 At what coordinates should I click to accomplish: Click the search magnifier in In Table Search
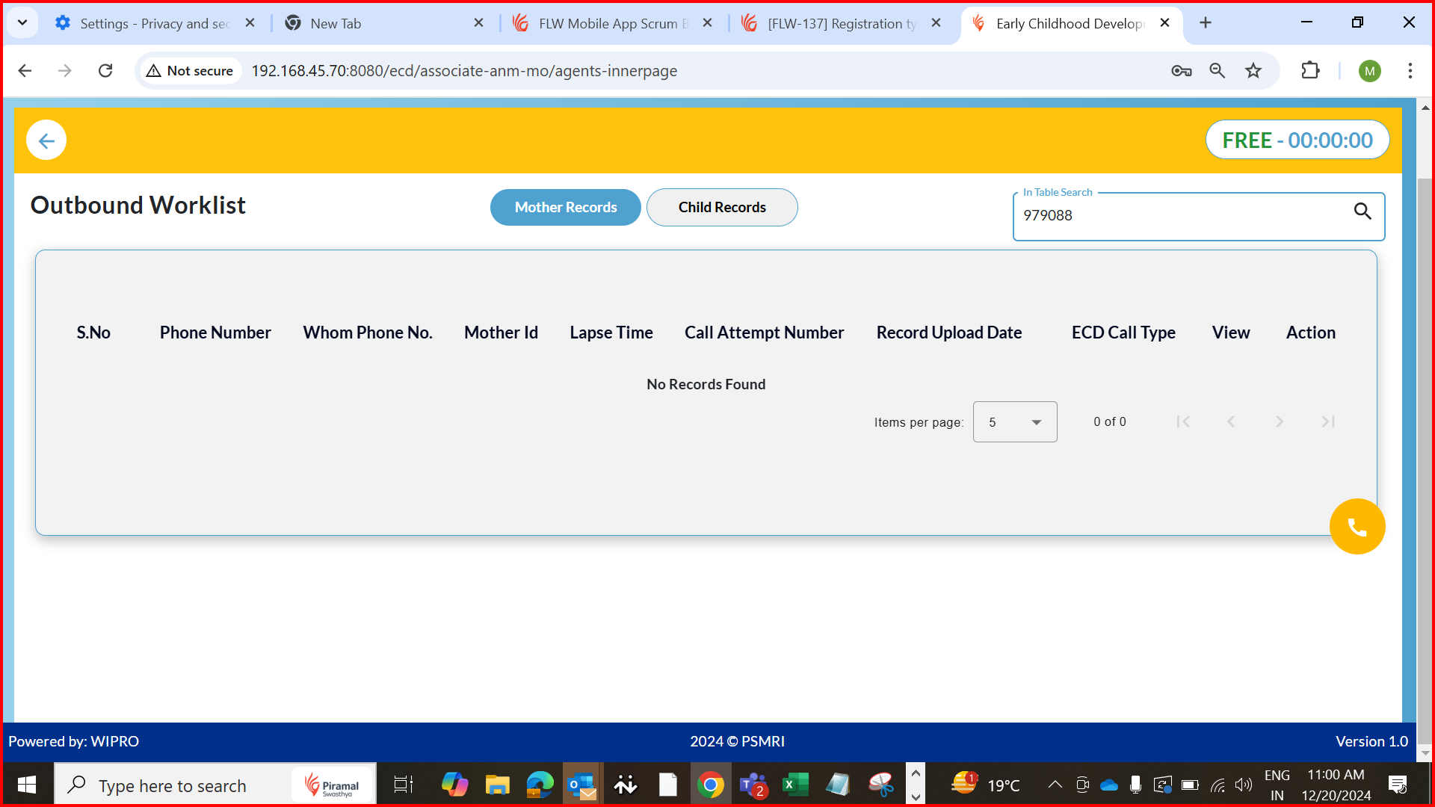tap(1362, 211)
